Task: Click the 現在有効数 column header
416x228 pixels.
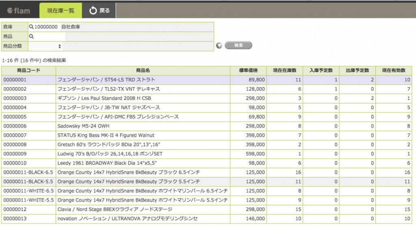Action: pyautogui.click(x=394, y=71)
